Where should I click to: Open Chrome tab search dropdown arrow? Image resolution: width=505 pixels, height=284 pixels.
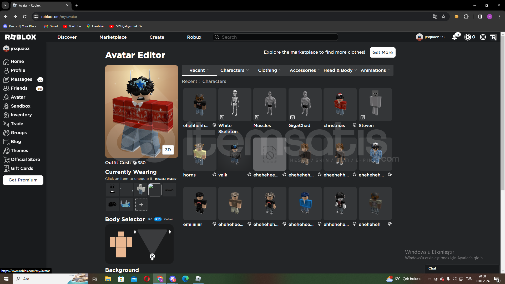(5, 5)
